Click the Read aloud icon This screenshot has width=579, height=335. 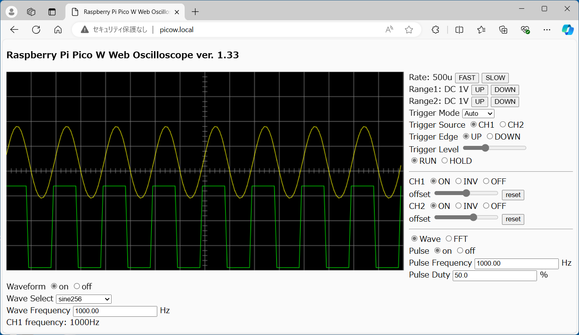pos(389,30)
